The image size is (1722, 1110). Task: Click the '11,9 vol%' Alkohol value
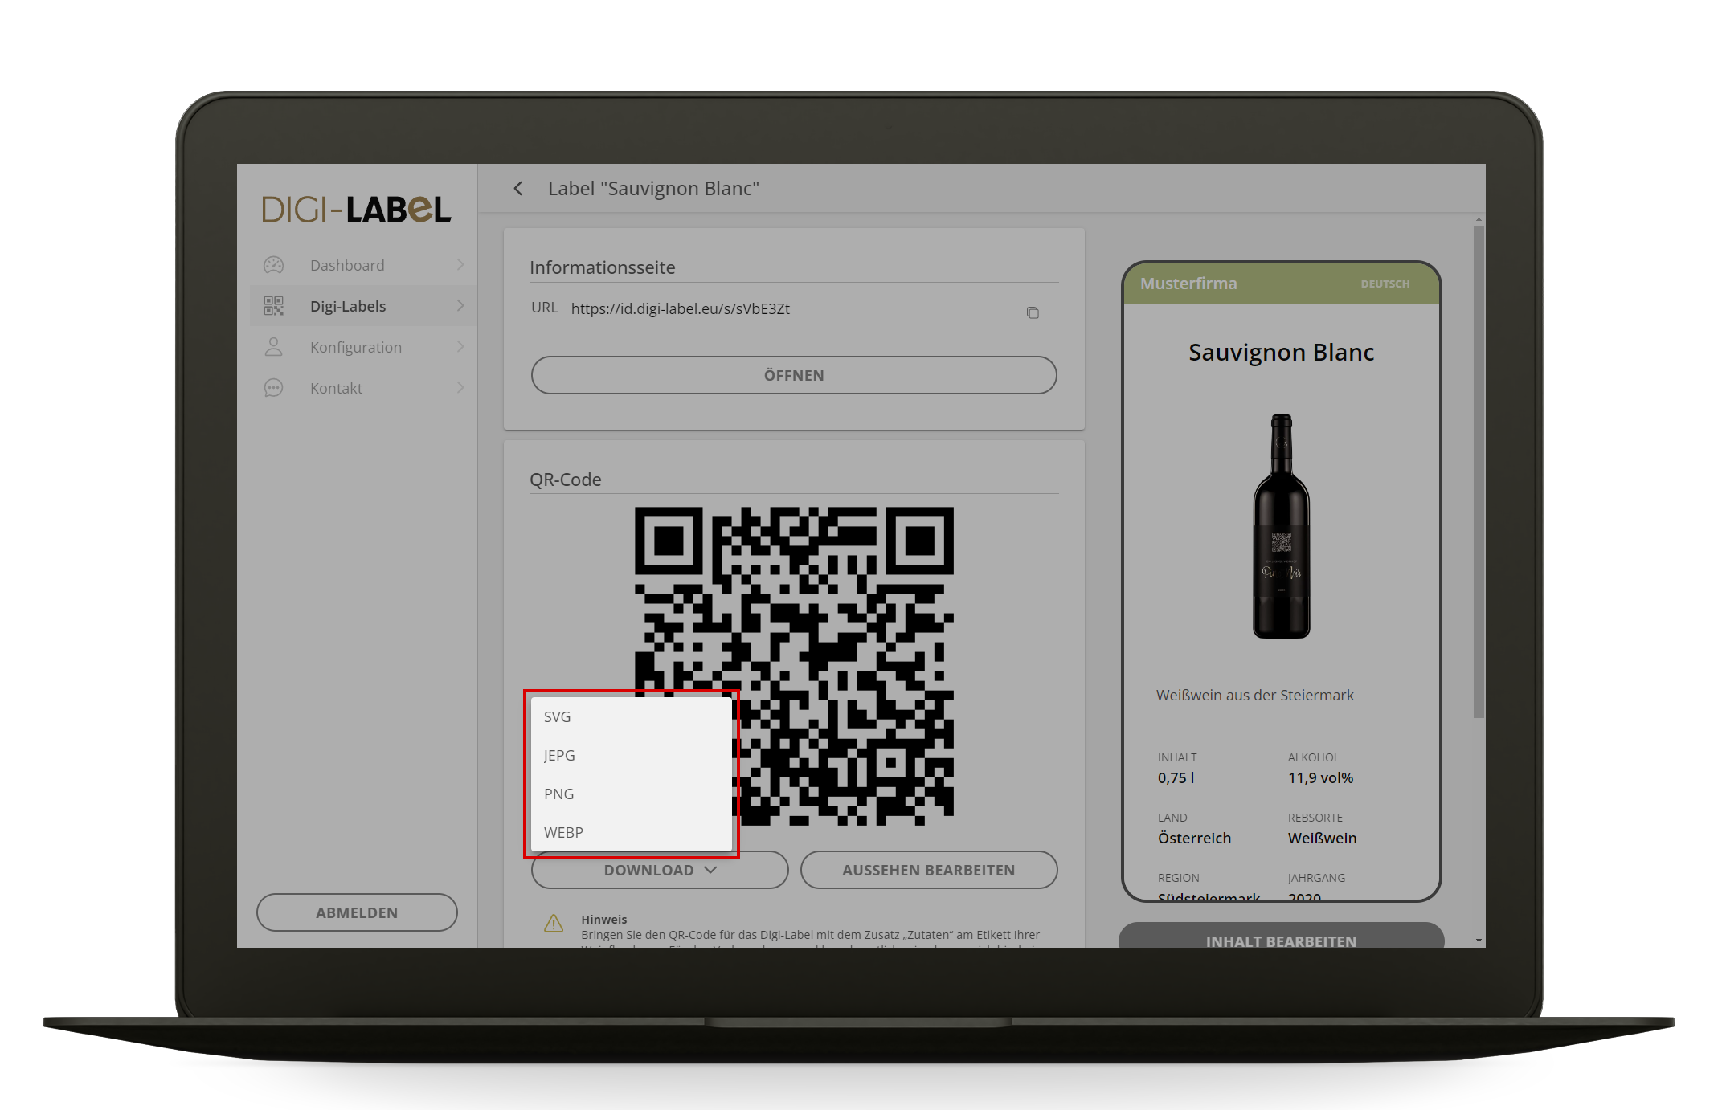coord(1321,777)
